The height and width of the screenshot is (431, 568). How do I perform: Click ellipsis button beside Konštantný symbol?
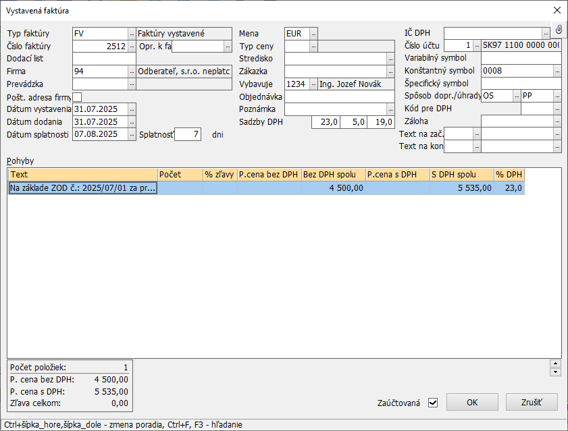[557, 71]
